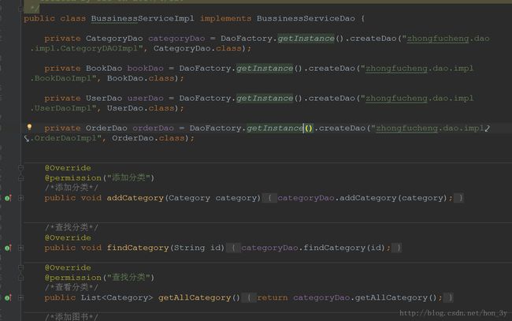Click method name getAllCategory in its signature

(x=195, y=298)
